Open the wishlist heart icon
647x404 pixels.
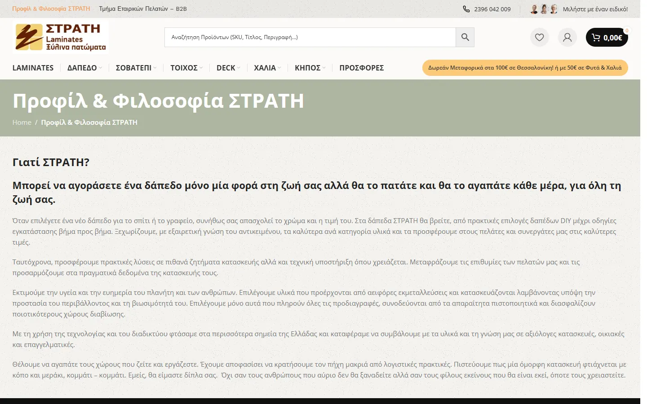(540, 37)
